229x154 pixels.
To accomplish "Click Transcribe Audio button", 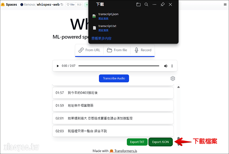I will [114, 78].
